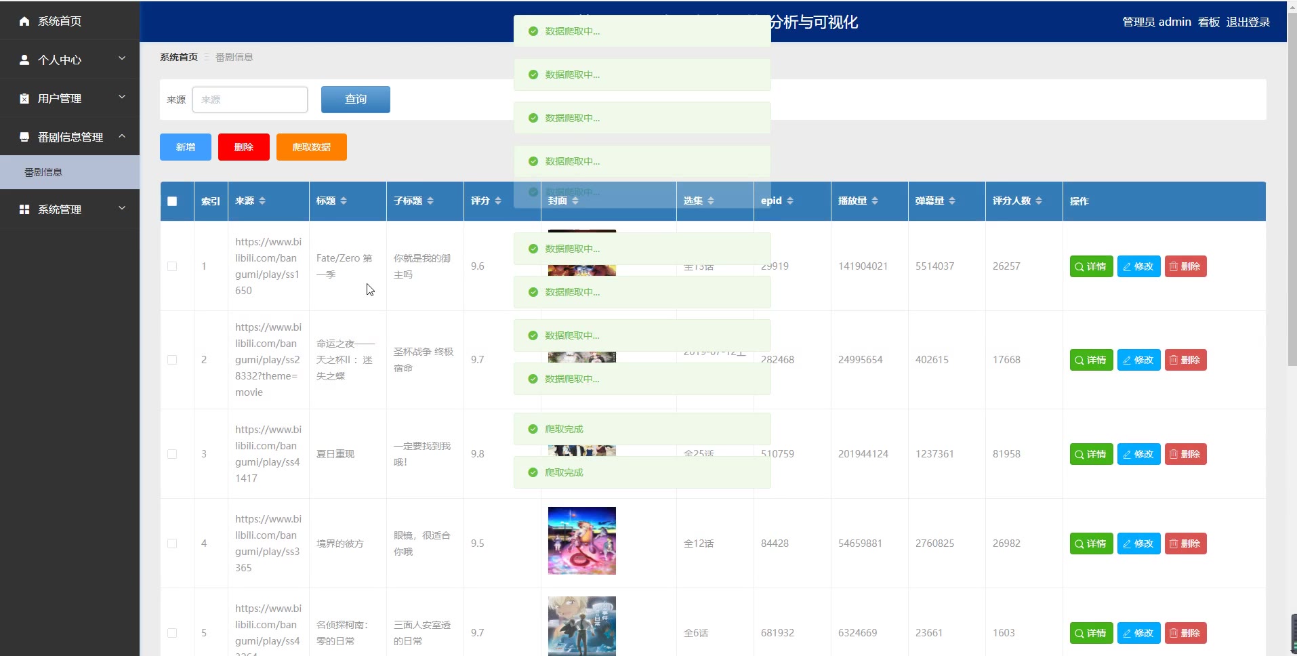1297x656 pixels.
Task: Expand the 个人中心 menu chevron
Action: click(122, 59)
